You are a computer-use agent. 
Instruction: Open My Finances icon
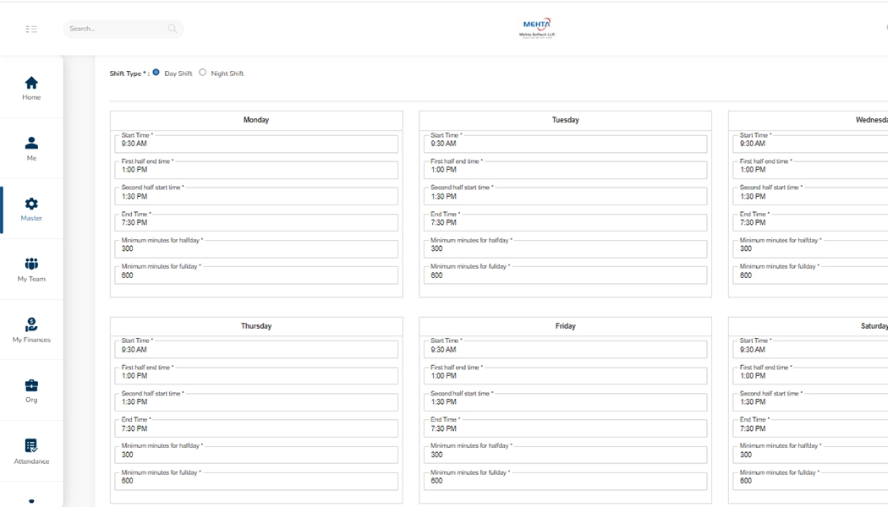[x=31, y=324]
